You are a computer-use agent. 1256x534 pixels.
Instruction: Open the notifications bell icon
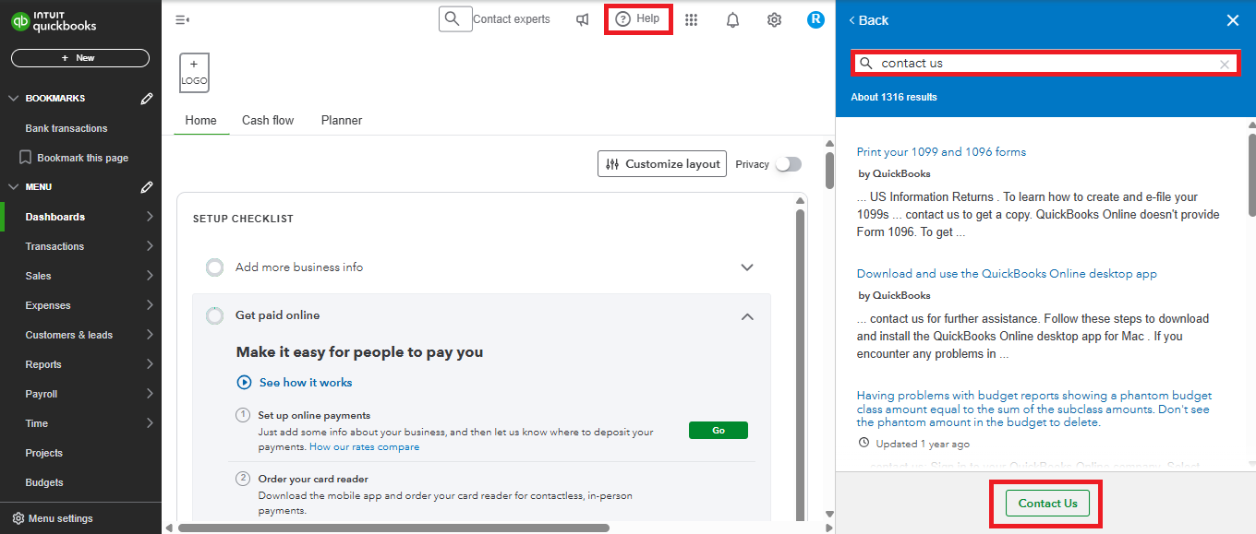click(x=733, y=19)
